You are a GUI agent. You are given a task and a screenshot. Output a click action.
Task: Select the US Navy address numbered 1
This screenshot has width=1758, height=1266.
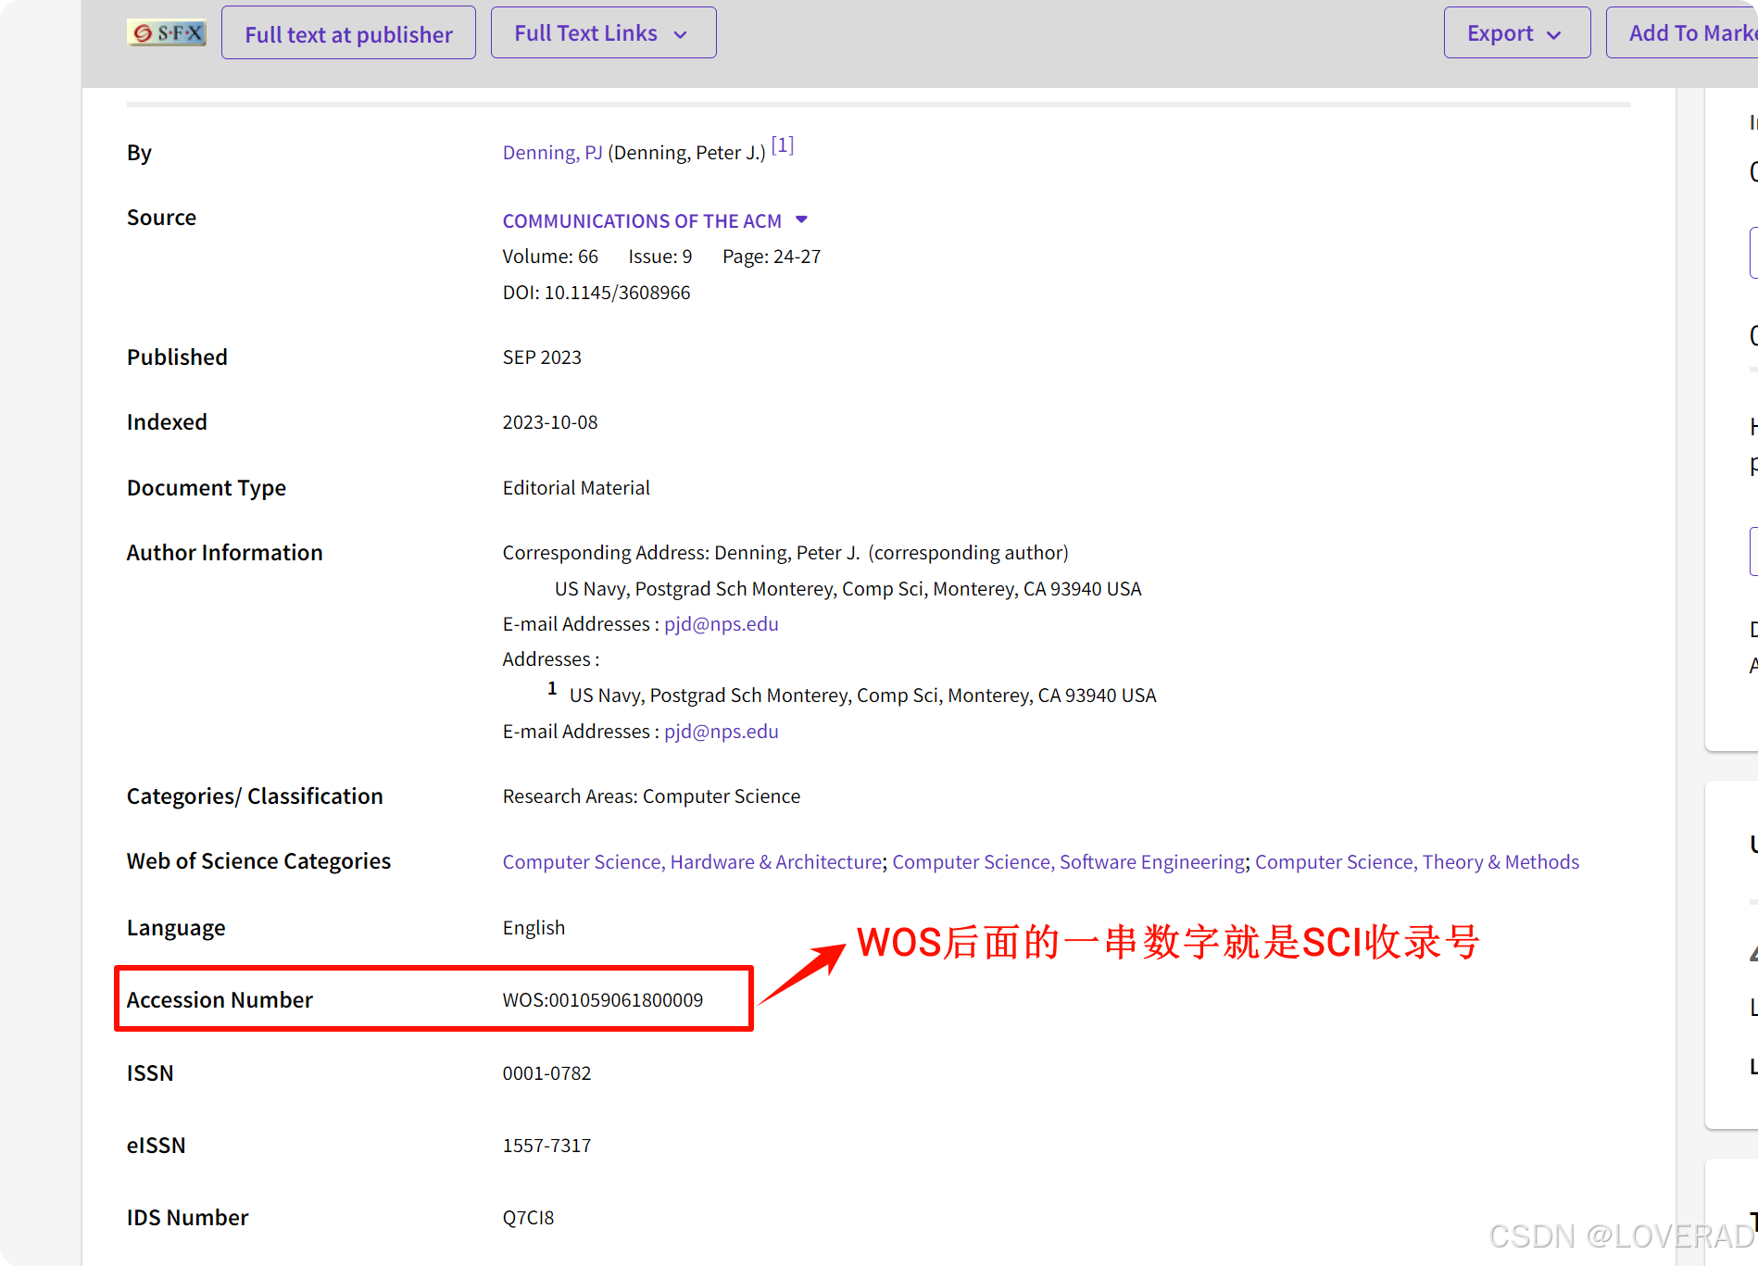[x=862, y=696]
